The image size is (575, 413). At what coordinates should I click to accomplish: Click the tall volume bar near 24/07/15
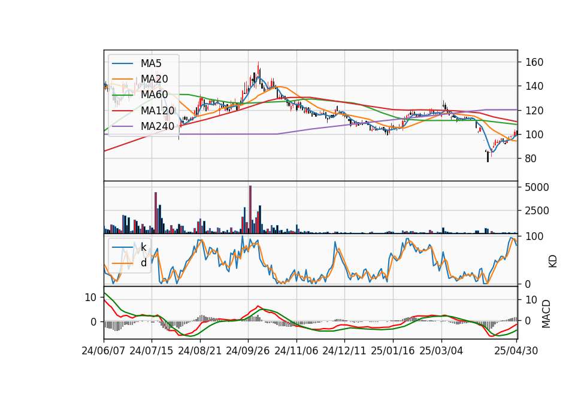pos(156,213)
